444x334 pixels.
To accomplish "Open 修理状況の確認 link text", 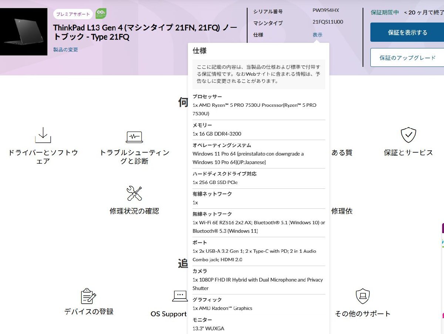I will [x=134, y=211].
